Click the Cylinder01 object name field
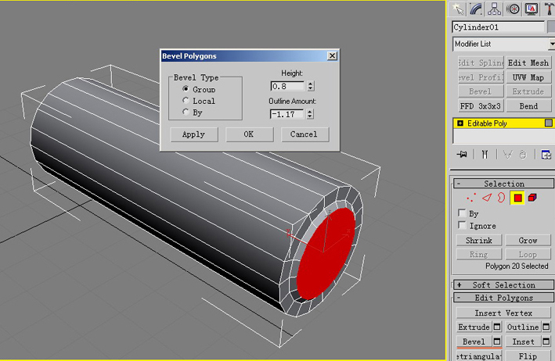Viewport: 555px width, 361px height. click(x=499, y=27)
